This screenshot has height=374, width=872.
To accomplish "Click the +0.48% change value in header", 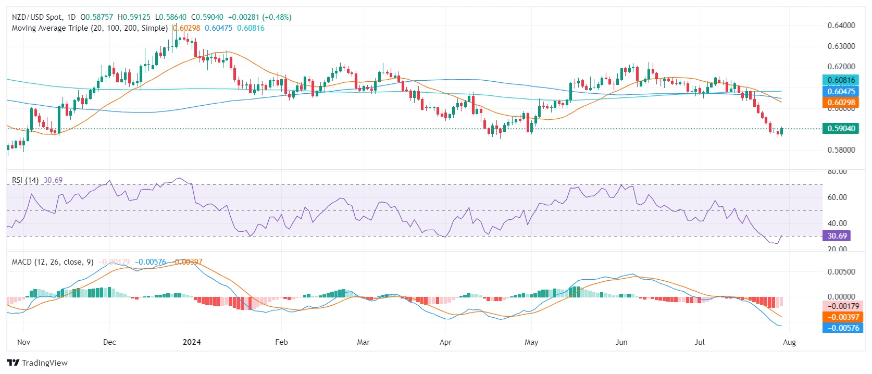I will 279,17.
